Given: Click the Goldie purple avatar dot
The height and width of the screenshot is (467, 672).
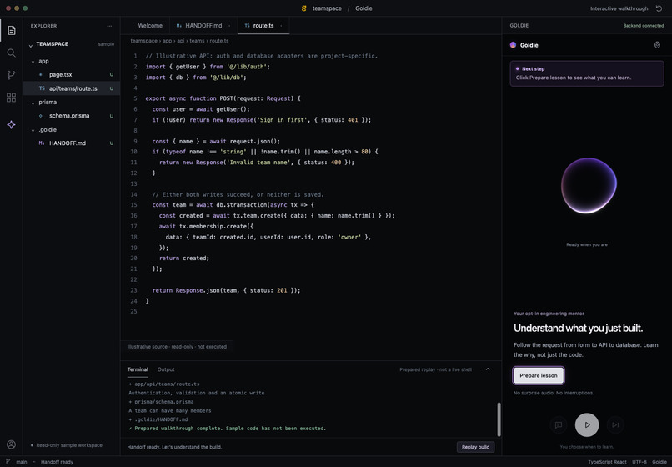Looking at the screenshot, I should (513, 45).
